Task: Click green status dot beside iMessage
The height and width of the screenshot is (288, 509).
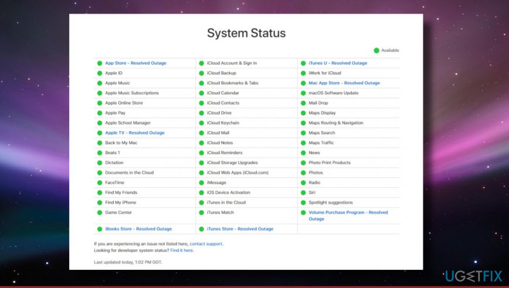Action: 201,183
